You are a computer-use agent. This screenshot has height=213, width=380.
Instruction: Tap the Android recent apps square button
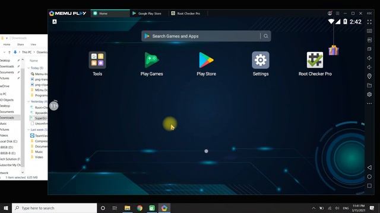click(369, 185)
